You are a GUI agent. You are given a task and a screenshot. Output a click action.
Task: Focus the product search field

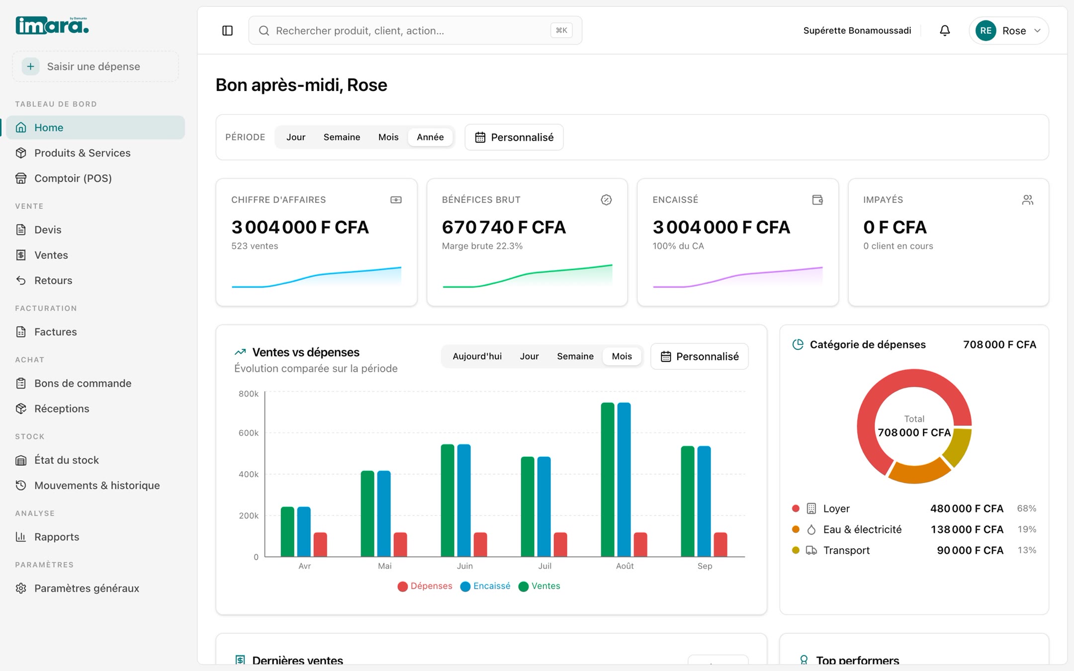click(x=415, y=31)
